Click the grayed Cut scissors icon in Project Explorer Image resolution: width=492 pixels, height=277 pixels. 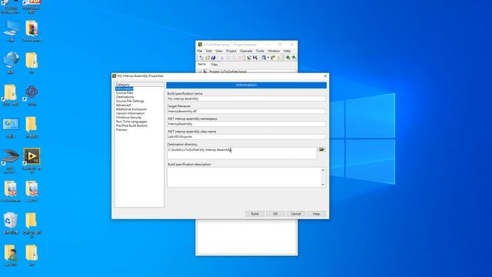222,58
